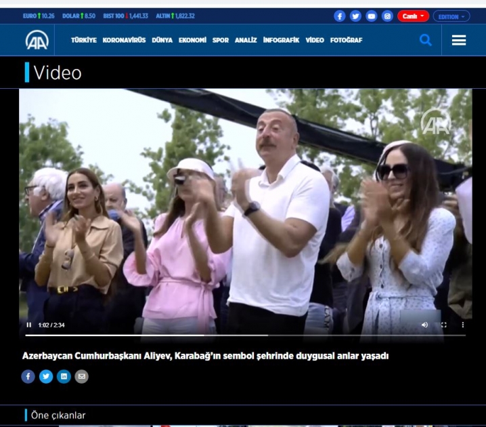The height and width of the screenshot is (427, 486).
Task: Click the AA logo home link
Action: tap(37, 41)
